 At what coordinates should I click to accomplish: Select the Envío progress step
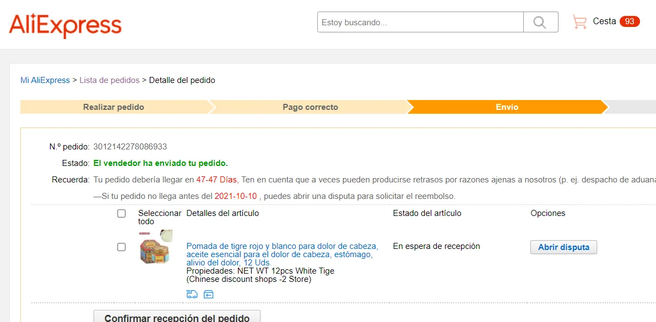(x=507, y=107)
